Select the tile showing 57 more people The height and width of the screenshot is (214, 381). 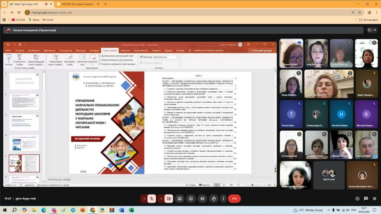tap(329, 175)
